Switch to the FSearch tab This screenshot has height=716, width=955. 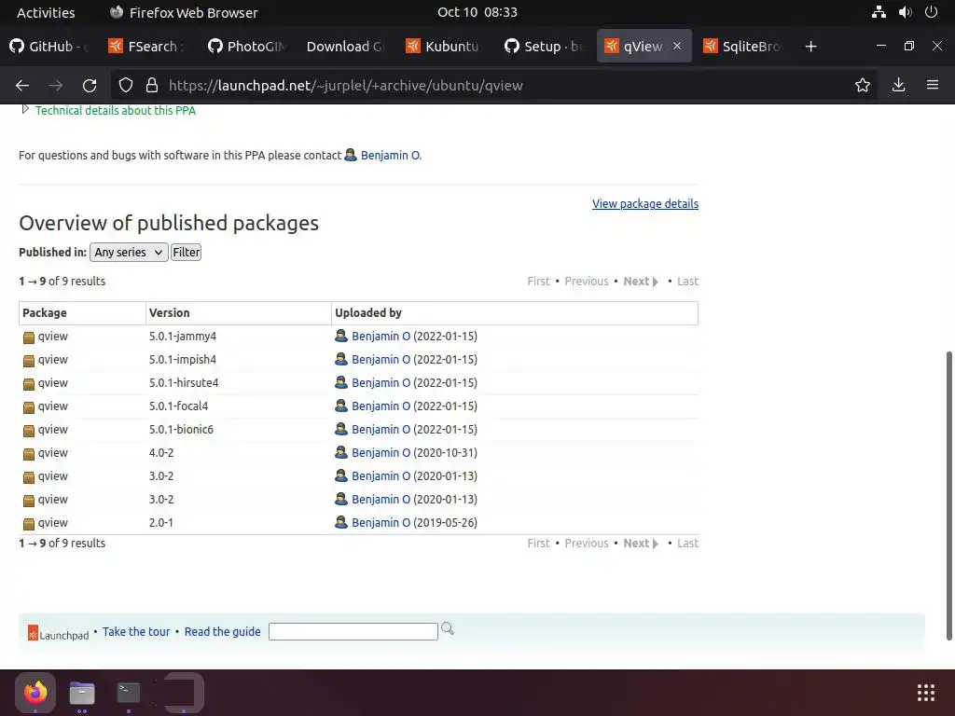146,47
